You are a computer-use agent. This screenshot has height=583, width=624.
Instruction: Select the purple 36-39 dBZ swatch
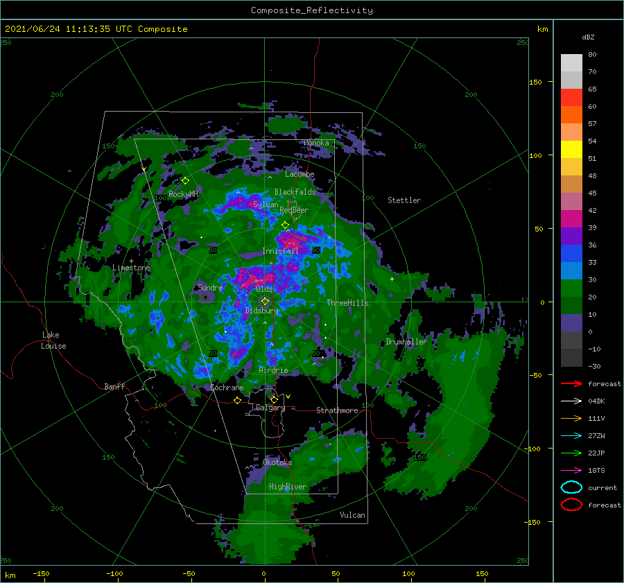(571, 236)
